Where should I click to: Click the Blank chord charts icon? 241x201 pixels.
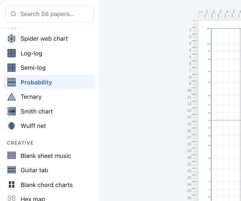coord(12,185)
